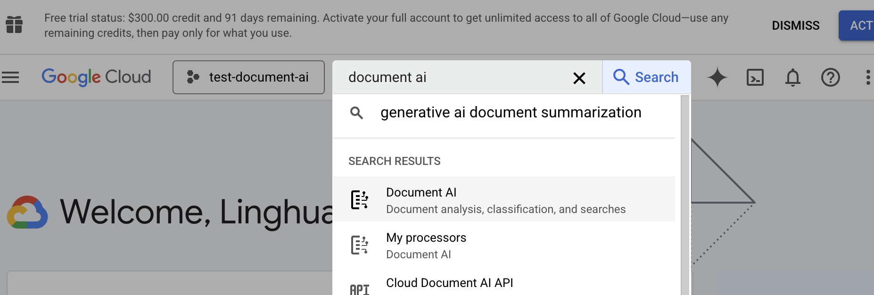This screenshot has width=874, height=295.
Task: Open the hamburger navigation menu
Action: [10, 77]
